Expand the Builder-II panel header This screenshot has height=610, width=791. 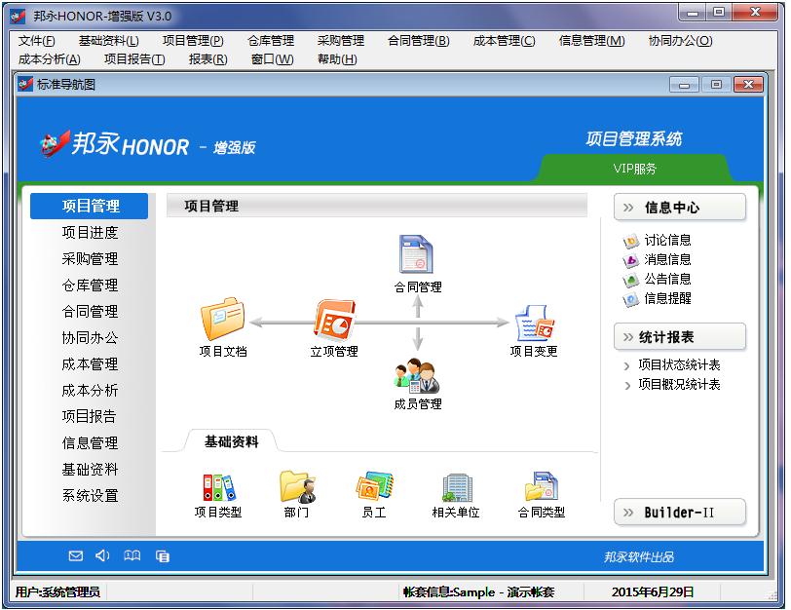click(x=680, y=513)
